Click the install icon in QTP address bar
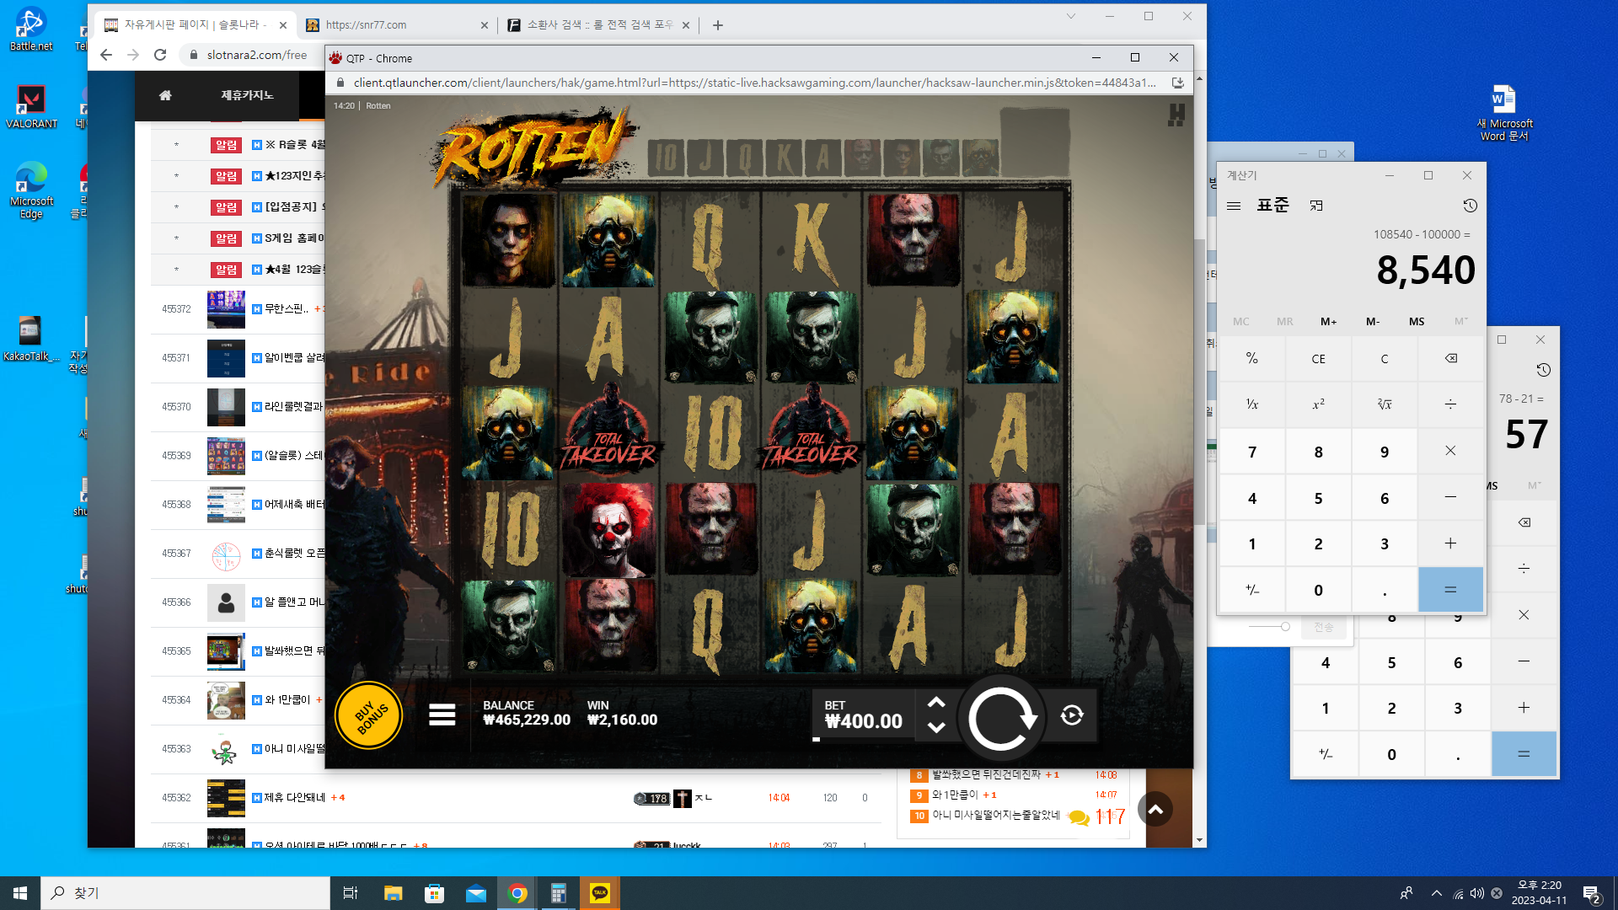 [x=1177, y=83]
